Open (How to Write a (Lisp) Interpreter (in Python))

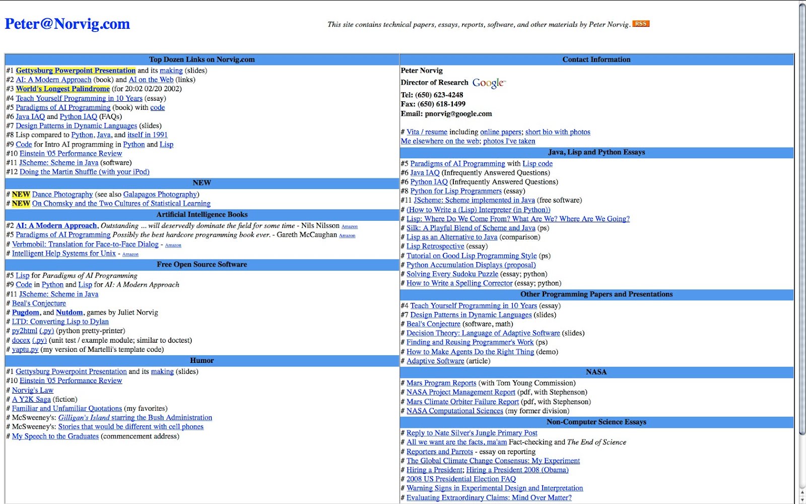pyautogui.click(x=479, y=210)
